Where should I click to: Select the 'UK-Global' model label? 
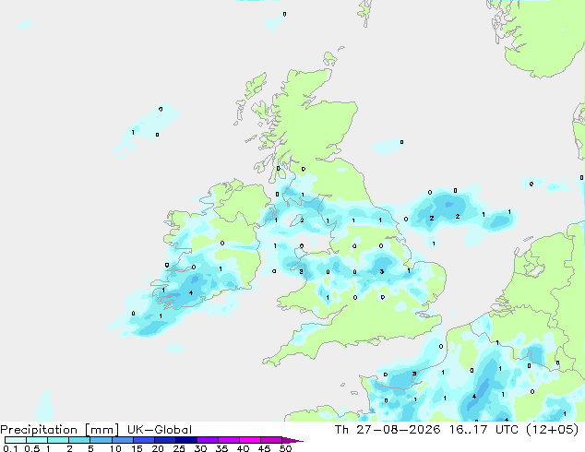point(160,430)
